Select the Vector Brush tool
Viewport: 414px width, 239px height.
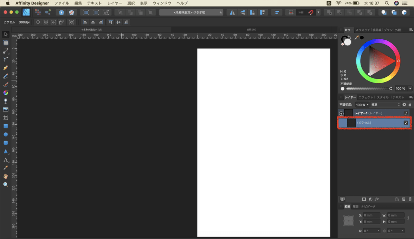click(x=6, y=84)
